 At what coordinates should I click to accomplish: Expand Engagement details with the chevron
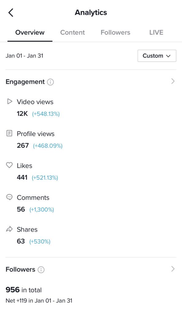point(173,81)
